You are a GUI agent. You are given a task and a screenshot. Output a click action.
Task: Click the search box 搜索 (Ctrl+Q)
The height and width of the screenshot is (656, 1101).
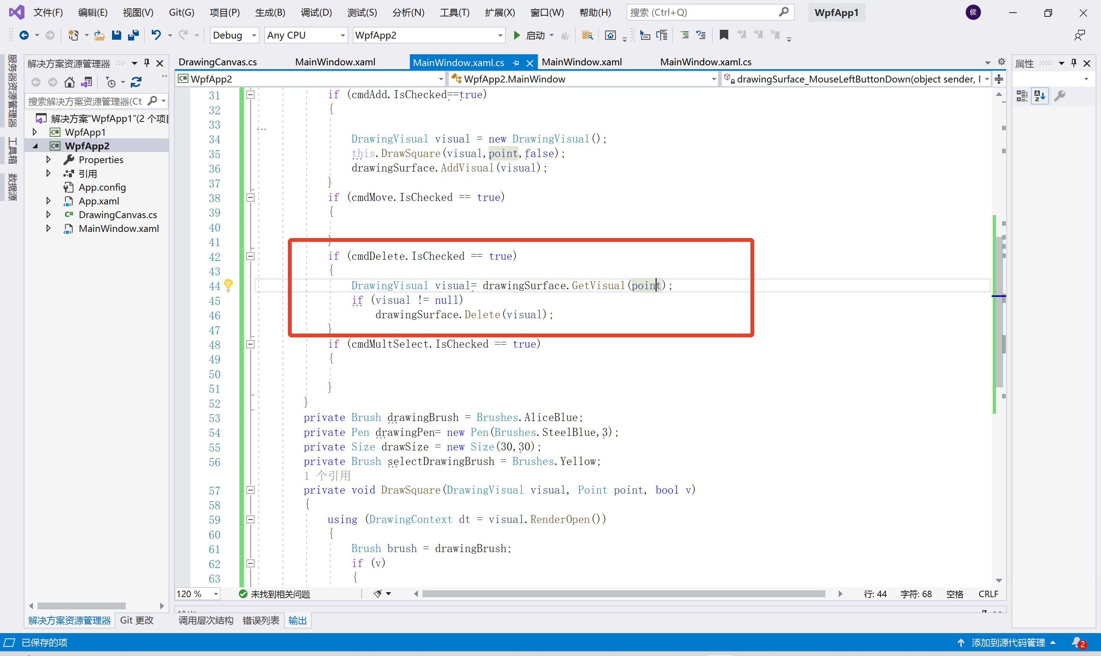[704, 12]
